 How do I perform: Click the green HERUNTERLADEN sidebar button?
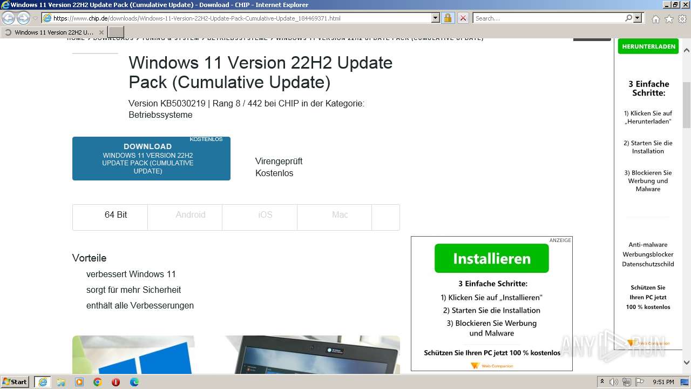(x=648, y=46)
